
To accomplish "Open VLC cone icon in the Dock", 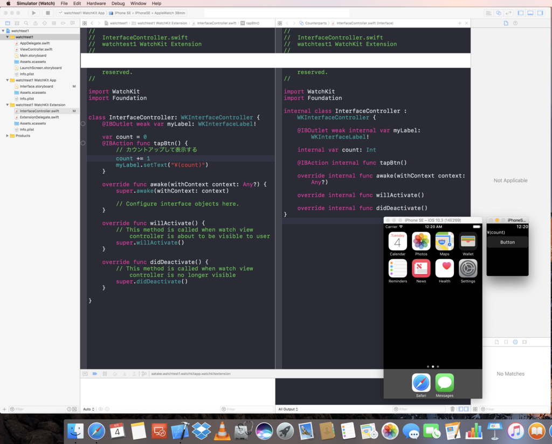I will (222, 431).
